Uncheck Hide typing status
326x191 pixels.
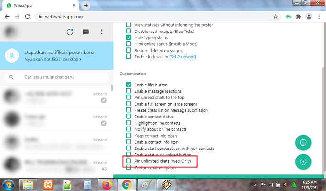[129, 37]
